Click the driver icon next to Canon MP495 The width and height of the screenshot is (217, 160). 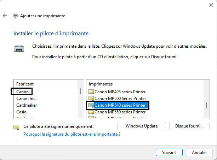point(91,92)
